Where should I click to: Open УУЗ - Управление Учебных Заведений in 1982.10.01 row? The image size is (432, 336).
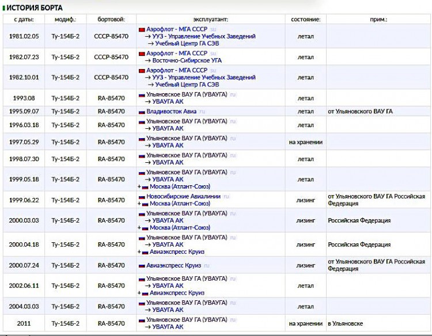pos(204,78)
